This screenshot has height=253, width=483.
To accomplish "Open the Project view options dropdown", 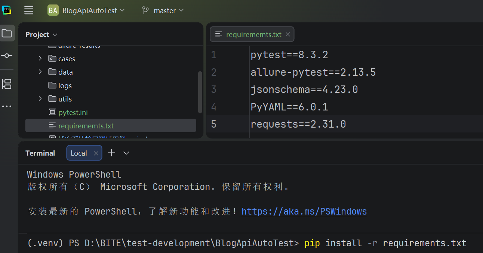I will coord(41,34).
